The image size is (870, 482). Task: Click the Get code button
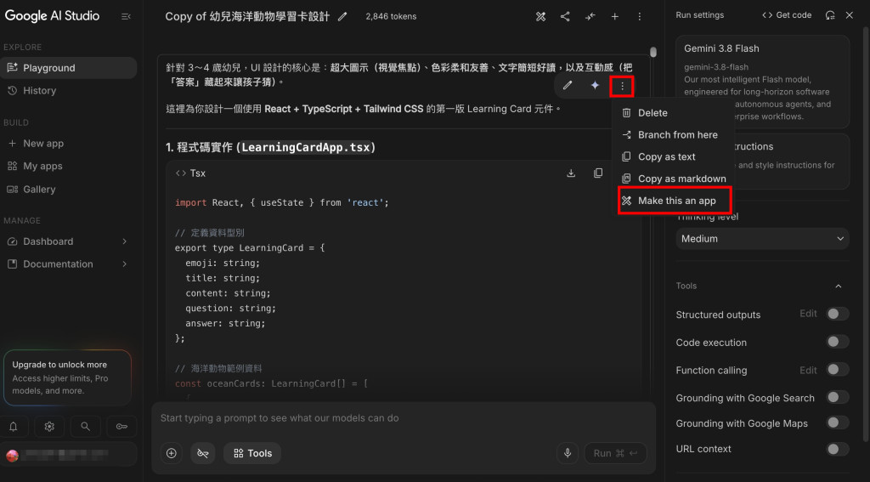(787, 15)
